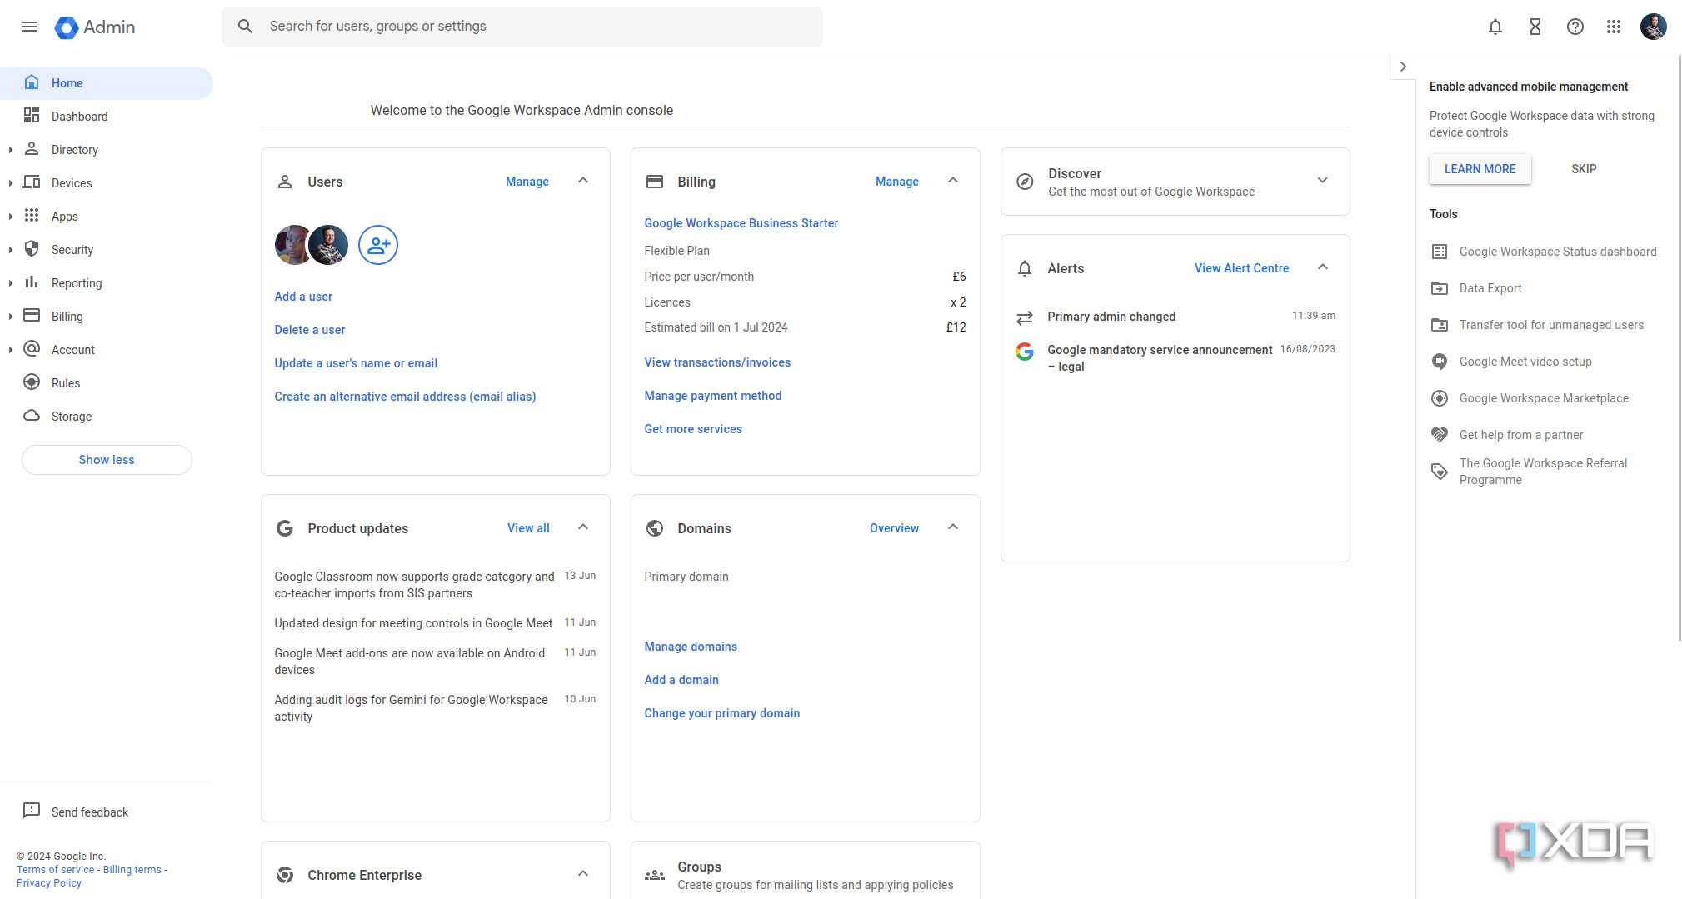
Task: Click the Add a user link
Action: (303, 297)
